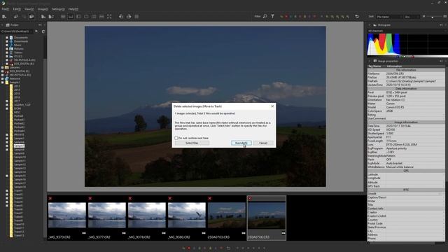Screen dimensions: 448x252
Task: Click the funnel filter icon
Action: [x=272, y=17]
